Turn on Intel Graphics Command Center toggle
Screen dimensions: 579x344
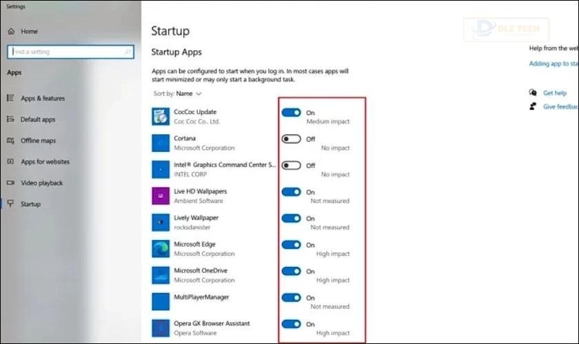292,166
